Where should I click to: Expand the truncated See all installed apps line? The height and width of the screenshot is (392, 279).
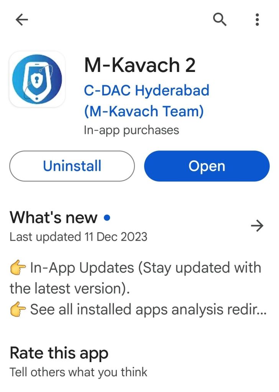(x=138, y=309)
